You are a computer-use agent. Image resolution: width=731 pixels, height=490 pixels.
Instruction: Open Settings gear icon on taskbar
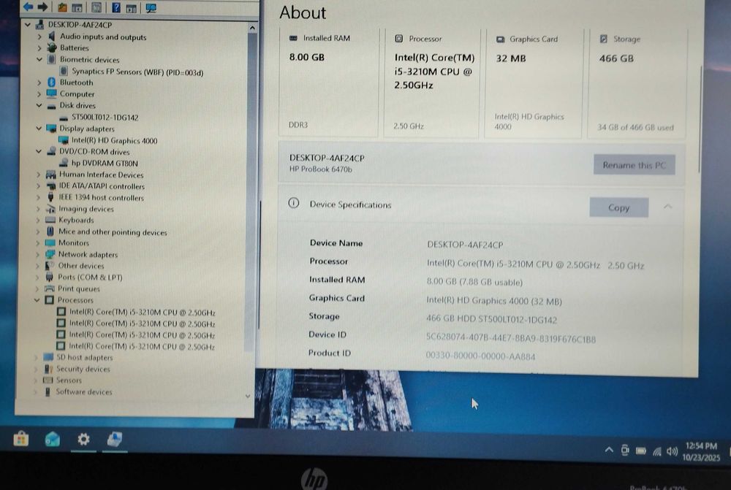tap(83, 439)
